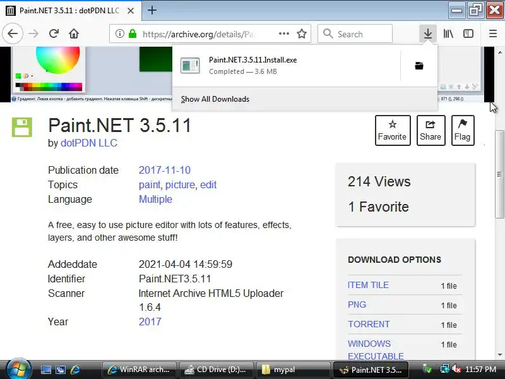Click the network tray icon
Viewport: 505px width, 379px height.
444,369
